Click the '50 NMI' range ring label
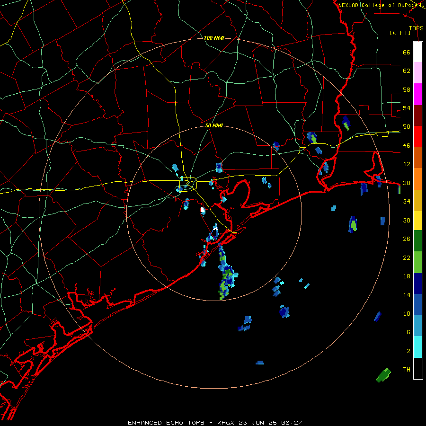This screenshot has width=426, height=426. click(x=214, y=125)
